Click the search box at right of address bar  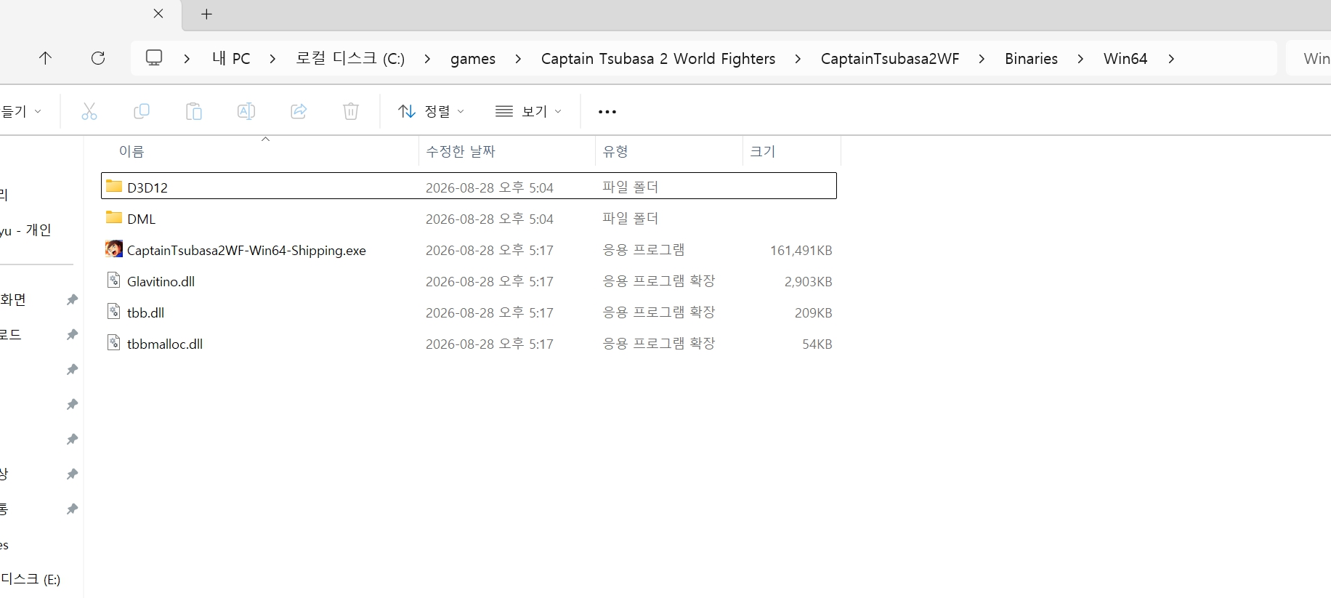pos(1308,59)
